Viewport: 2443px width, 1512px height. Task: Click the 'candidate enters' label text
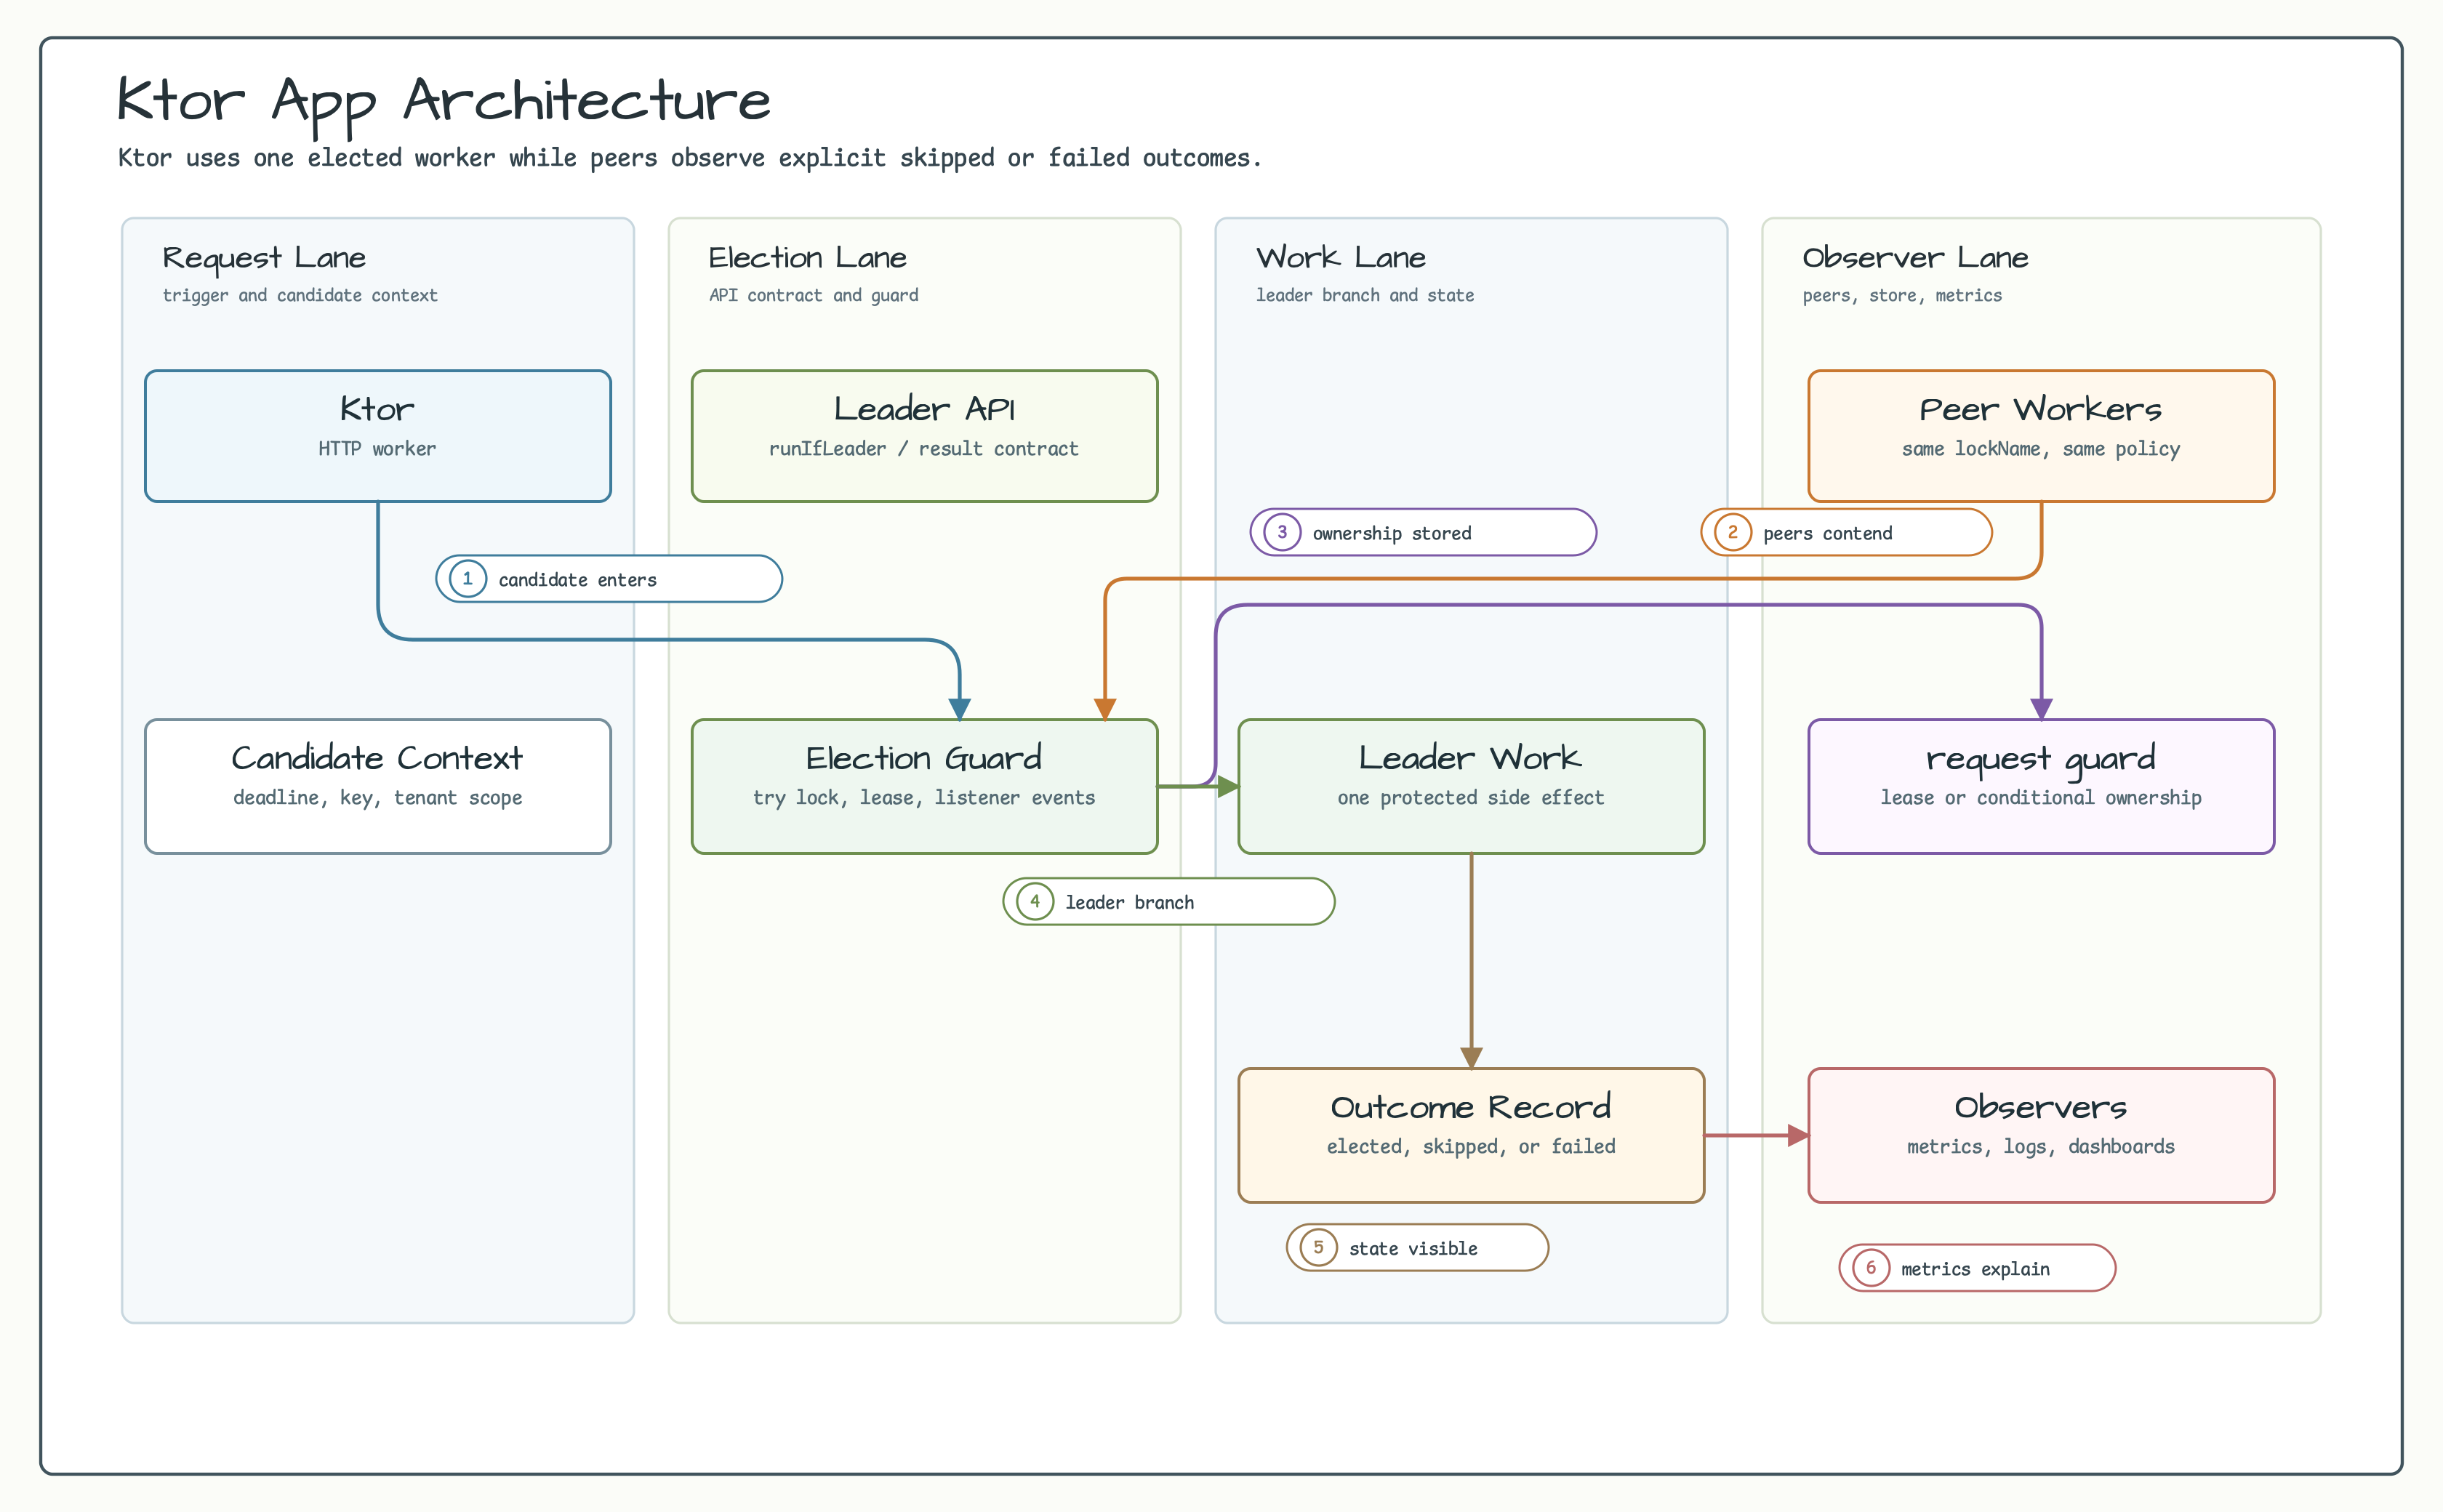(x=578, y=580)
